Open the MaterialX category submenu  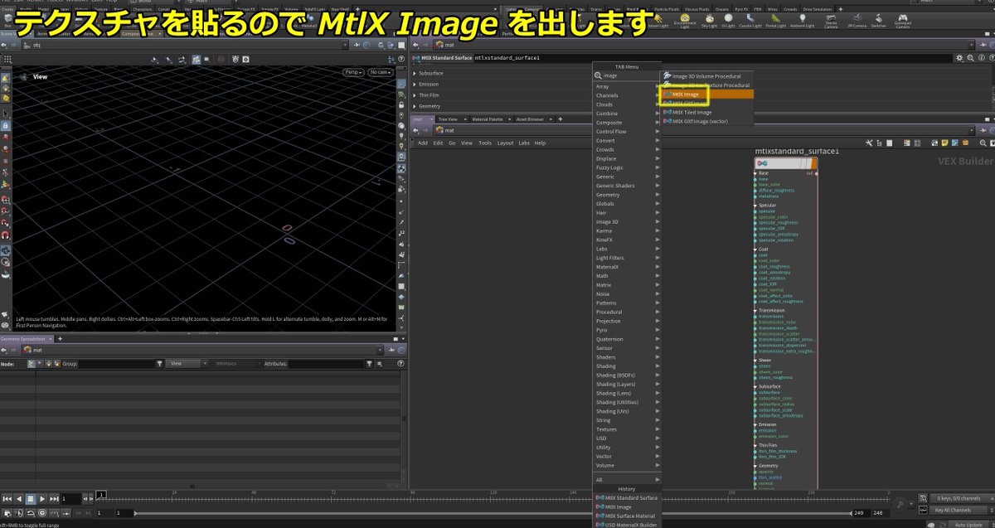pos(628,267)
